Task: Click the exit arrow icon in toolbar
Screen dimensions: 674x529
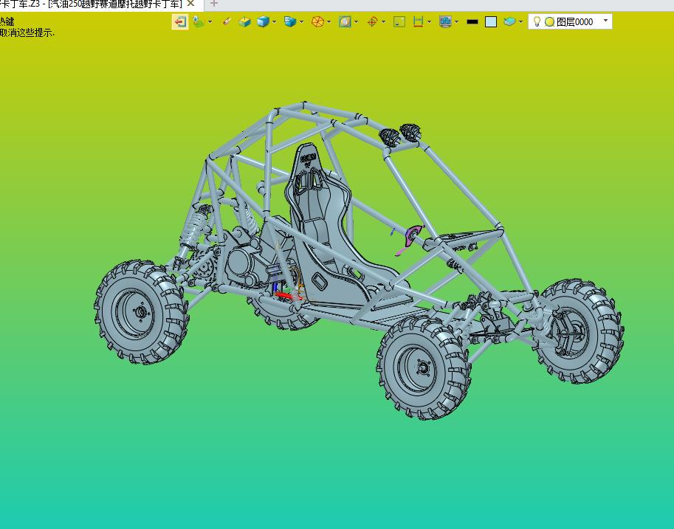Action: coord(179,22)
